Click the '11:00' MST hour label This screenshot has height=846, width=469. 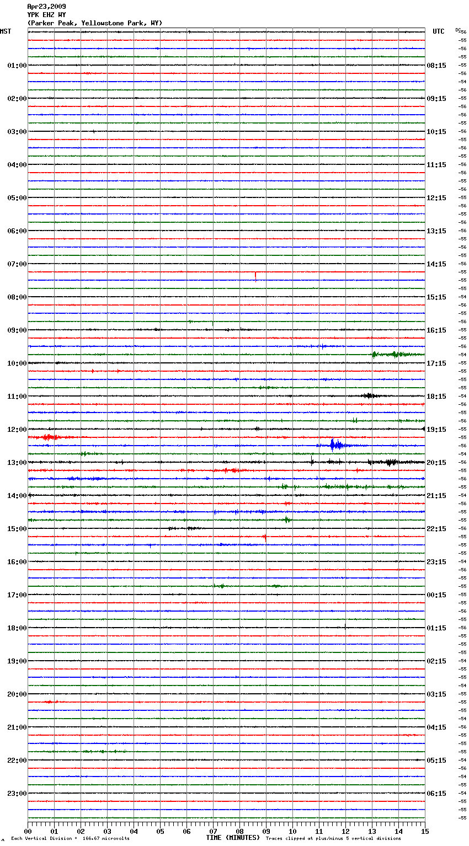pos(17,397)
